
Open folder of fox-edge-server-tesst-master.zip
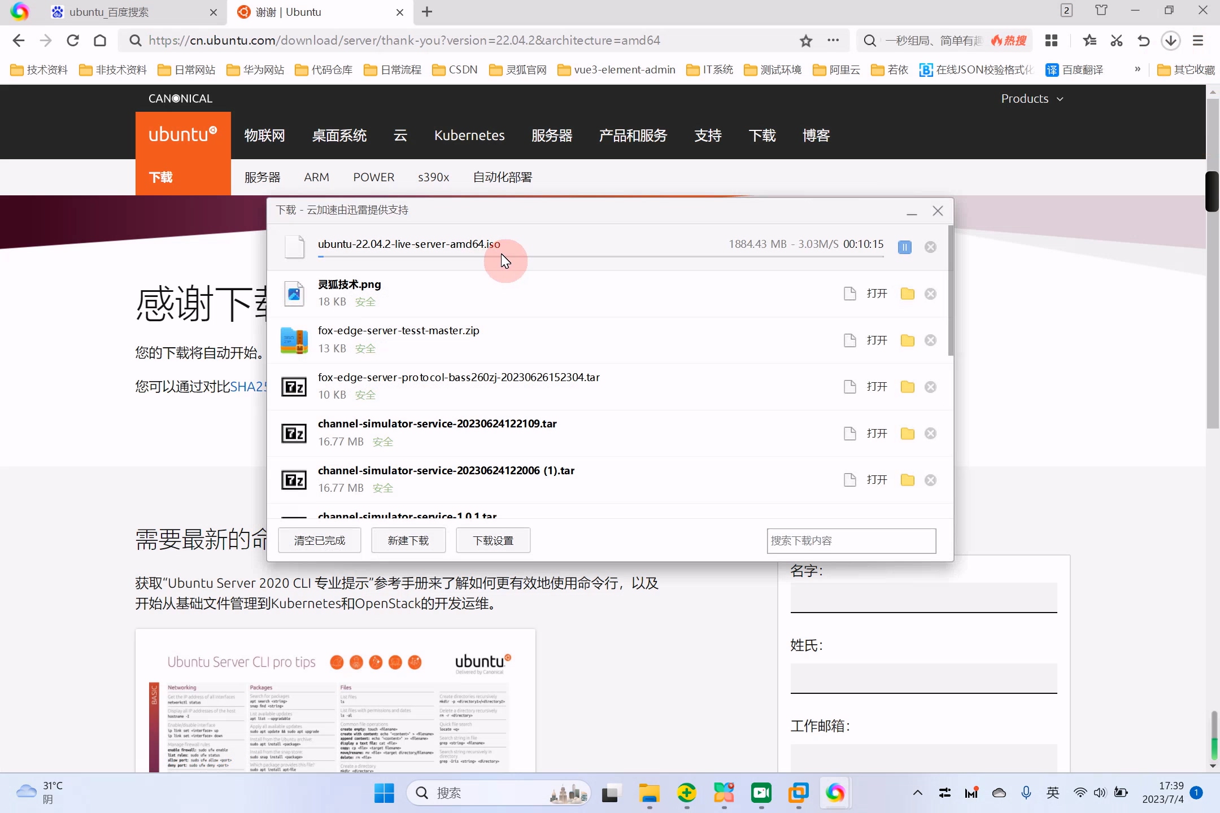coord(908,340)
